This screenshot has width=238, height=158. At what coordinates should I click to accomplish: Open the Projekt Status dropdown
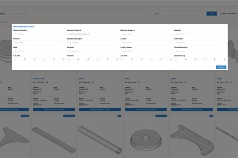[146, 51]
